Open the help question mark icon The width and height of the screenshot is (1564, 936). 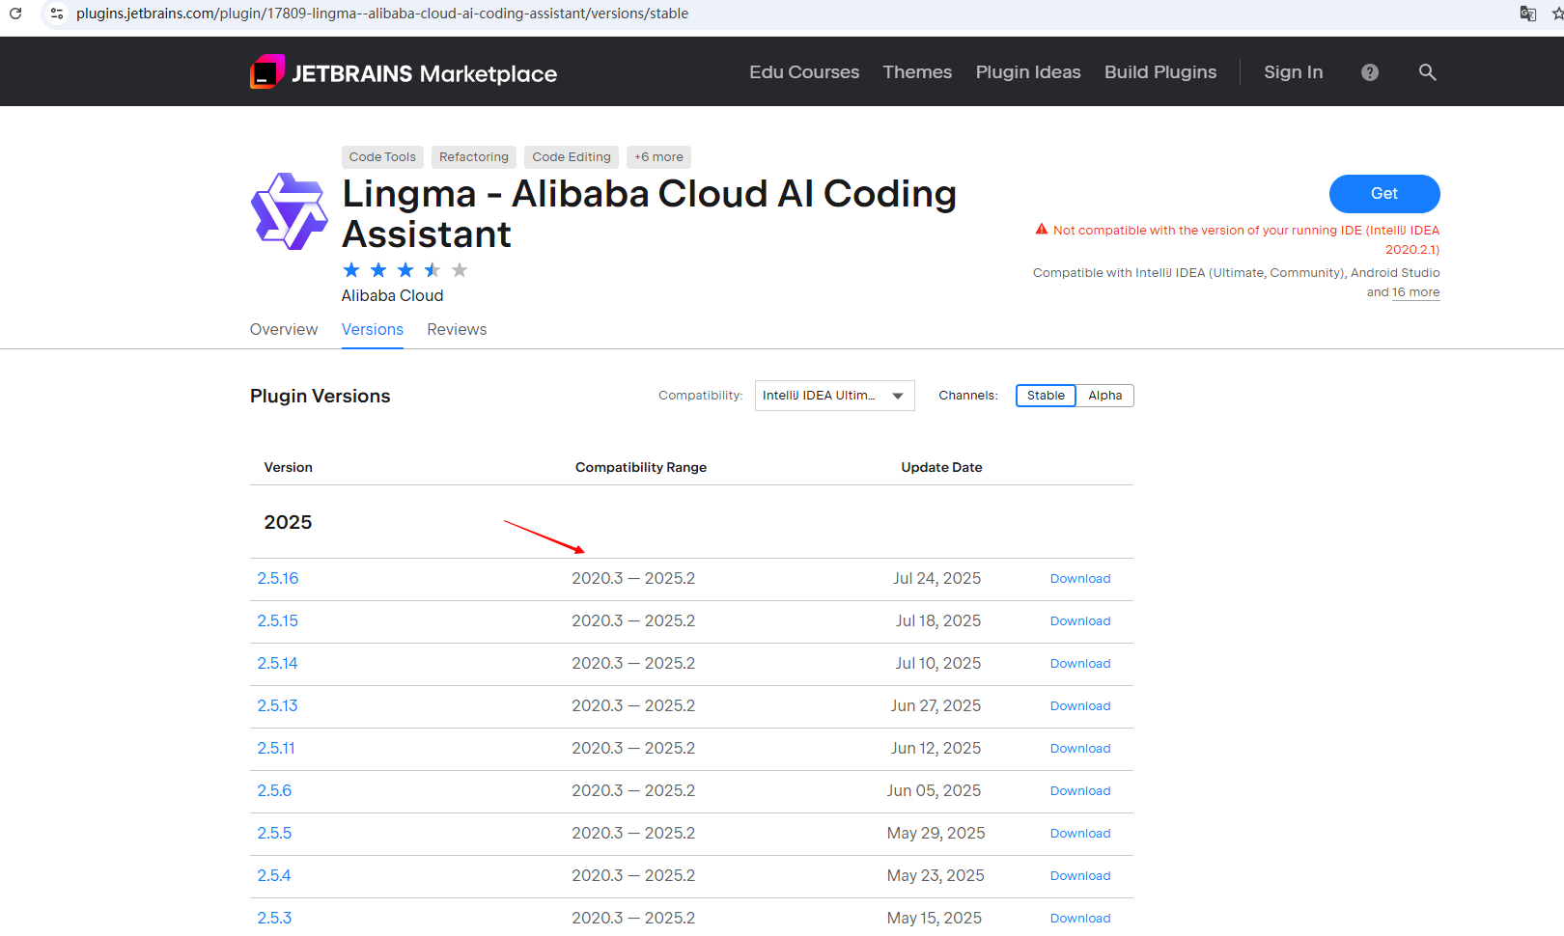click(x=1370, y=72)
